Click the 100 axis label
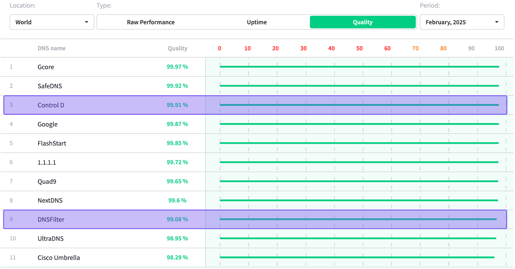515x269 pixels. tap(499, 48)
